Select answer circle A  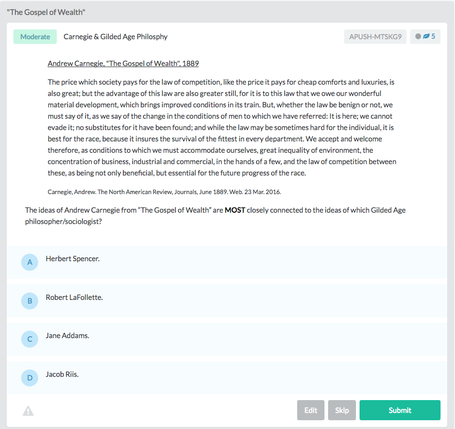pos(29,262)
